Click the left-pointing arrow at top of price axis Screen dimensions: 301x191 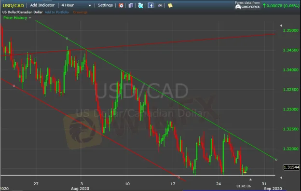tap(281, 26)
